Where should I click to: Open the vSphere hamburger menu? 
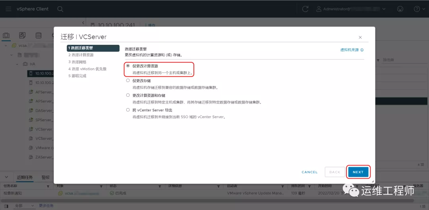point(8,9)
